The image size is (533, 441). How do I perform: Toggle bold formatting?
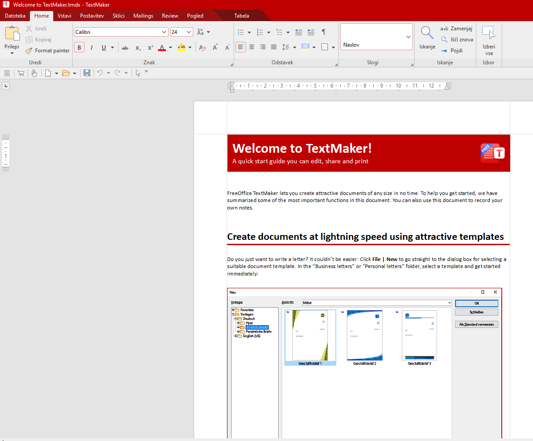click(79, 48)
